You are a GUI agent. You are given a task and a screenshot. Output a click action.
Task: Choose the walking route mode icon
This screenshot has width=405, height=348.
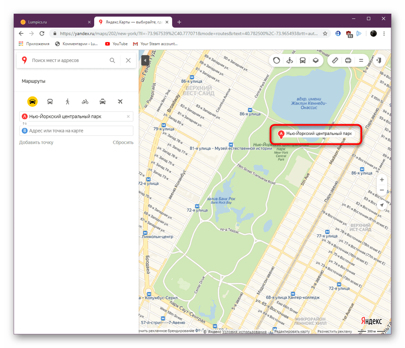(x=67, y=102)
